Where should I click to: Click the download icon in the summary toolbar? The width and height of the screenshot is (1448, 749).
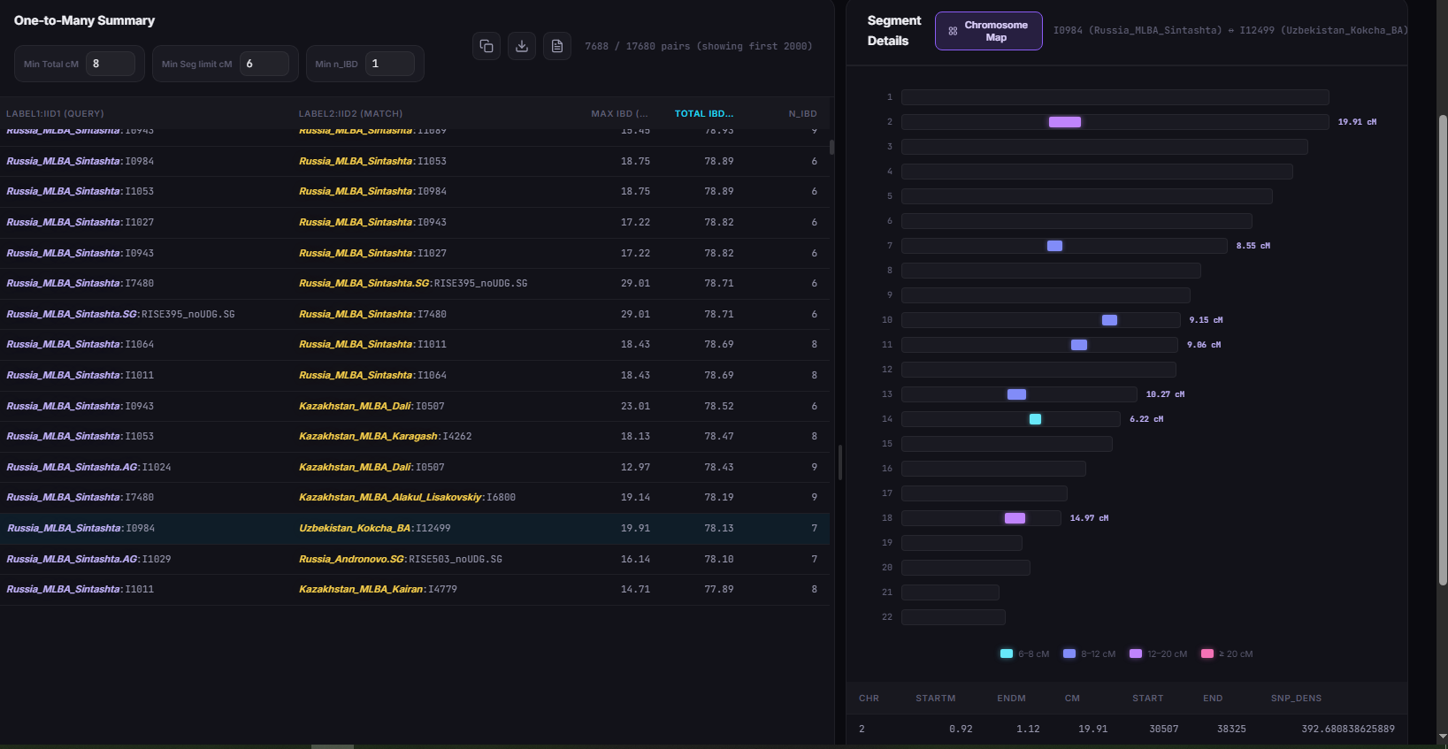click(522, 46)
